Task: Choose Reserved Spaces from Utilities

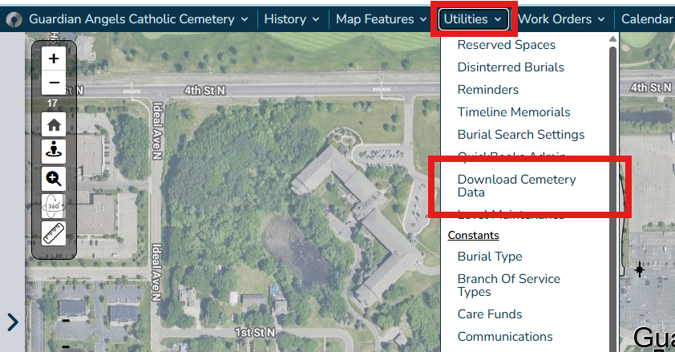Action: click(x=507, y=45)
